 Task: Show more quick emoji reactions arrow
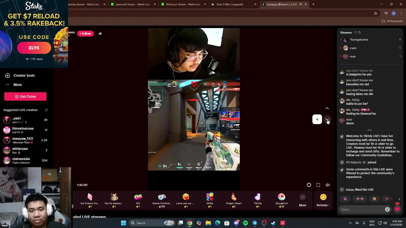pos(399,199)
